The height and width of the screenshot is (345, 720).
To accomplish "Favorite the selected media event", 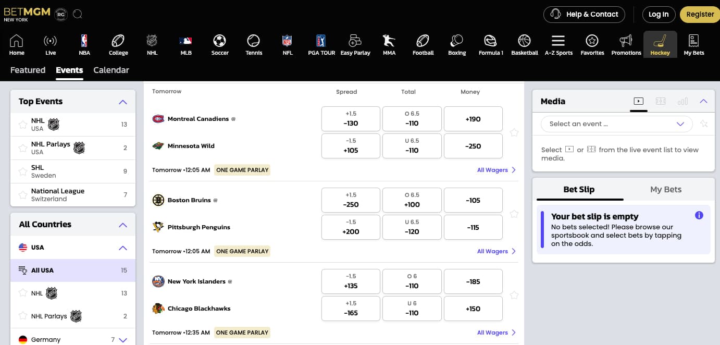I will click(704, 124).
